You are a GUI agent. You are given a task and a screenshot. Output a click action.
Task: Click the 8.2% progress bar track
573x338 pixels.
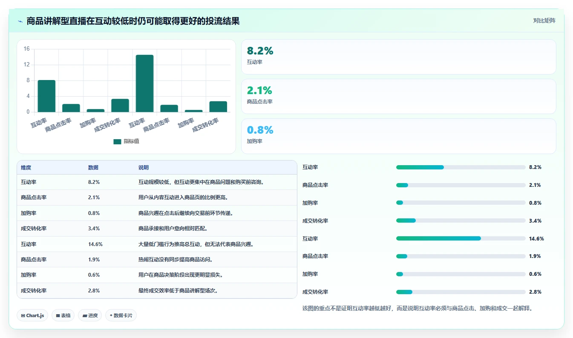point(461,167)
